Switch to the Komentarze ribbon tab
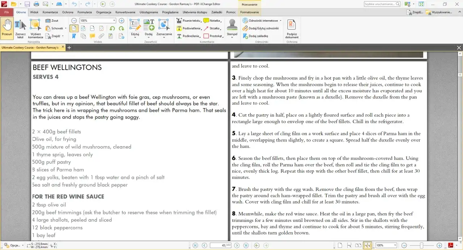 (50, 12)
